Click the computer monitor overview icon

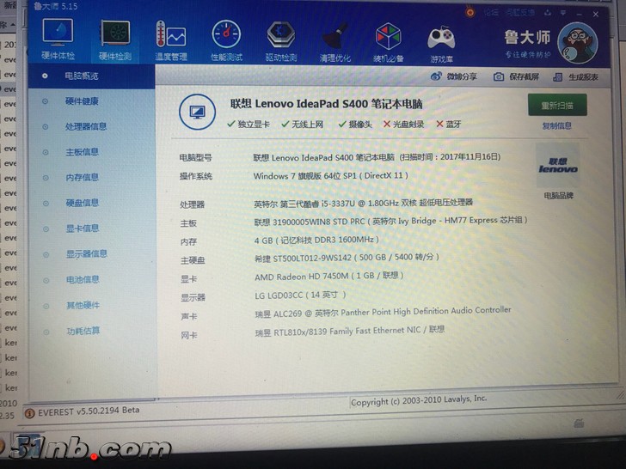197,112
